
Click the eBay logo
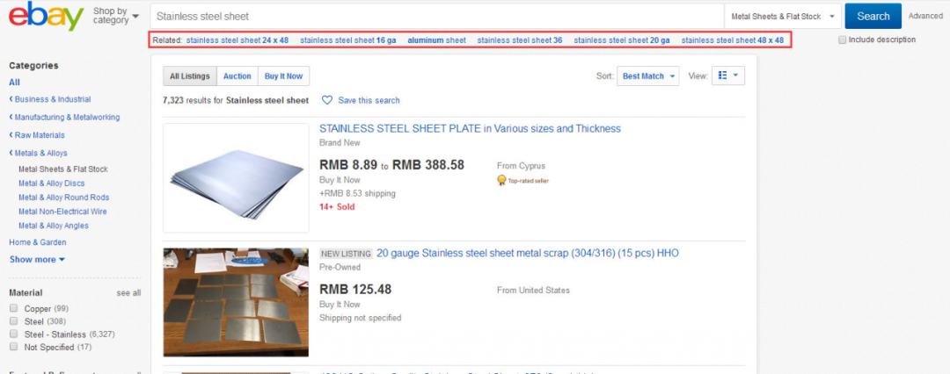point(46,17)
